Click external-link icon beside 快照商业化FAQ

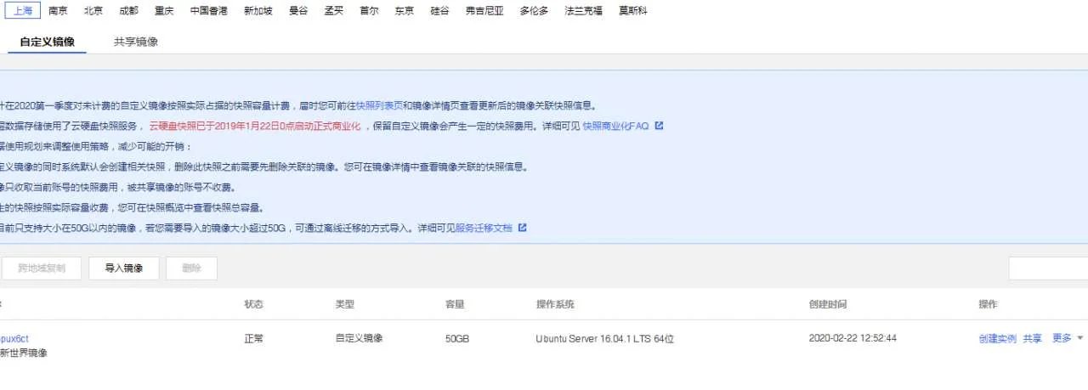pyautogui.click(x=659, y=126)
